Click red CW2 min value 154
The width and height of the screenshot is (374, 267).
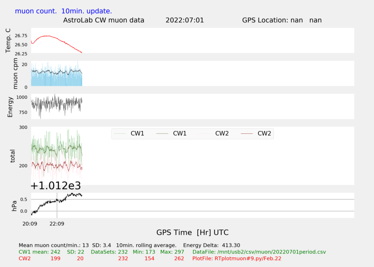(149, 259)
